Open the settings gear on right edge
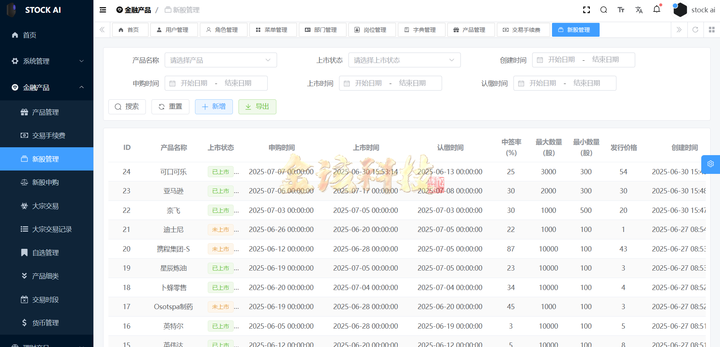This screenshot has width=720, height=347. pos(711,164)
